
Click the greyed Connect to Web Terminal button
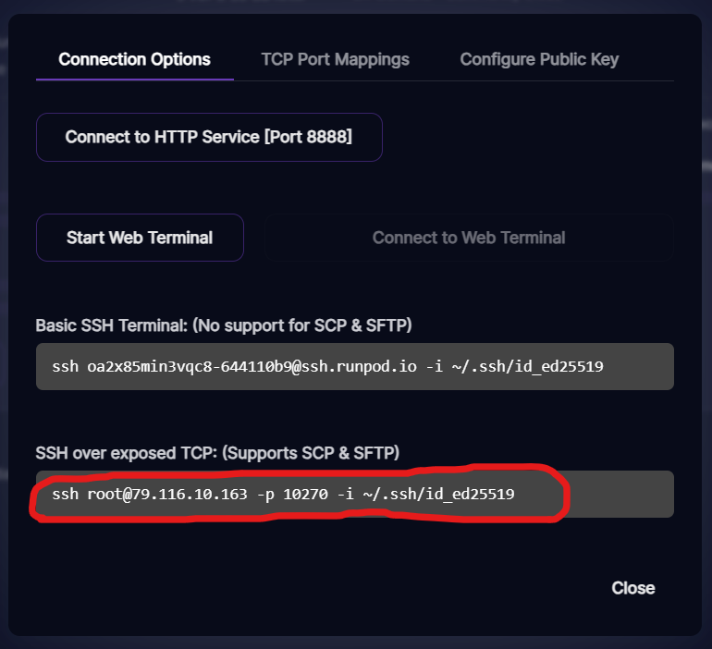pyautogui.click(x=469, y=238)
